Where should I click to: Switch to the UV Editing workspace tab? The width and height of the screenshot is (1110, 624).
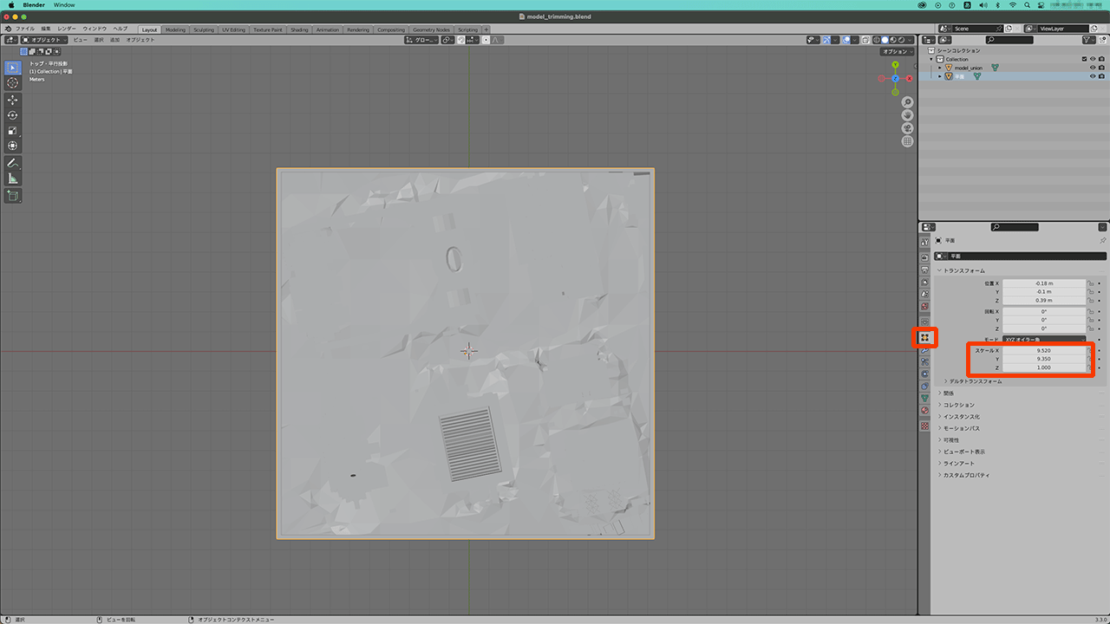click(x=234, y=29)
